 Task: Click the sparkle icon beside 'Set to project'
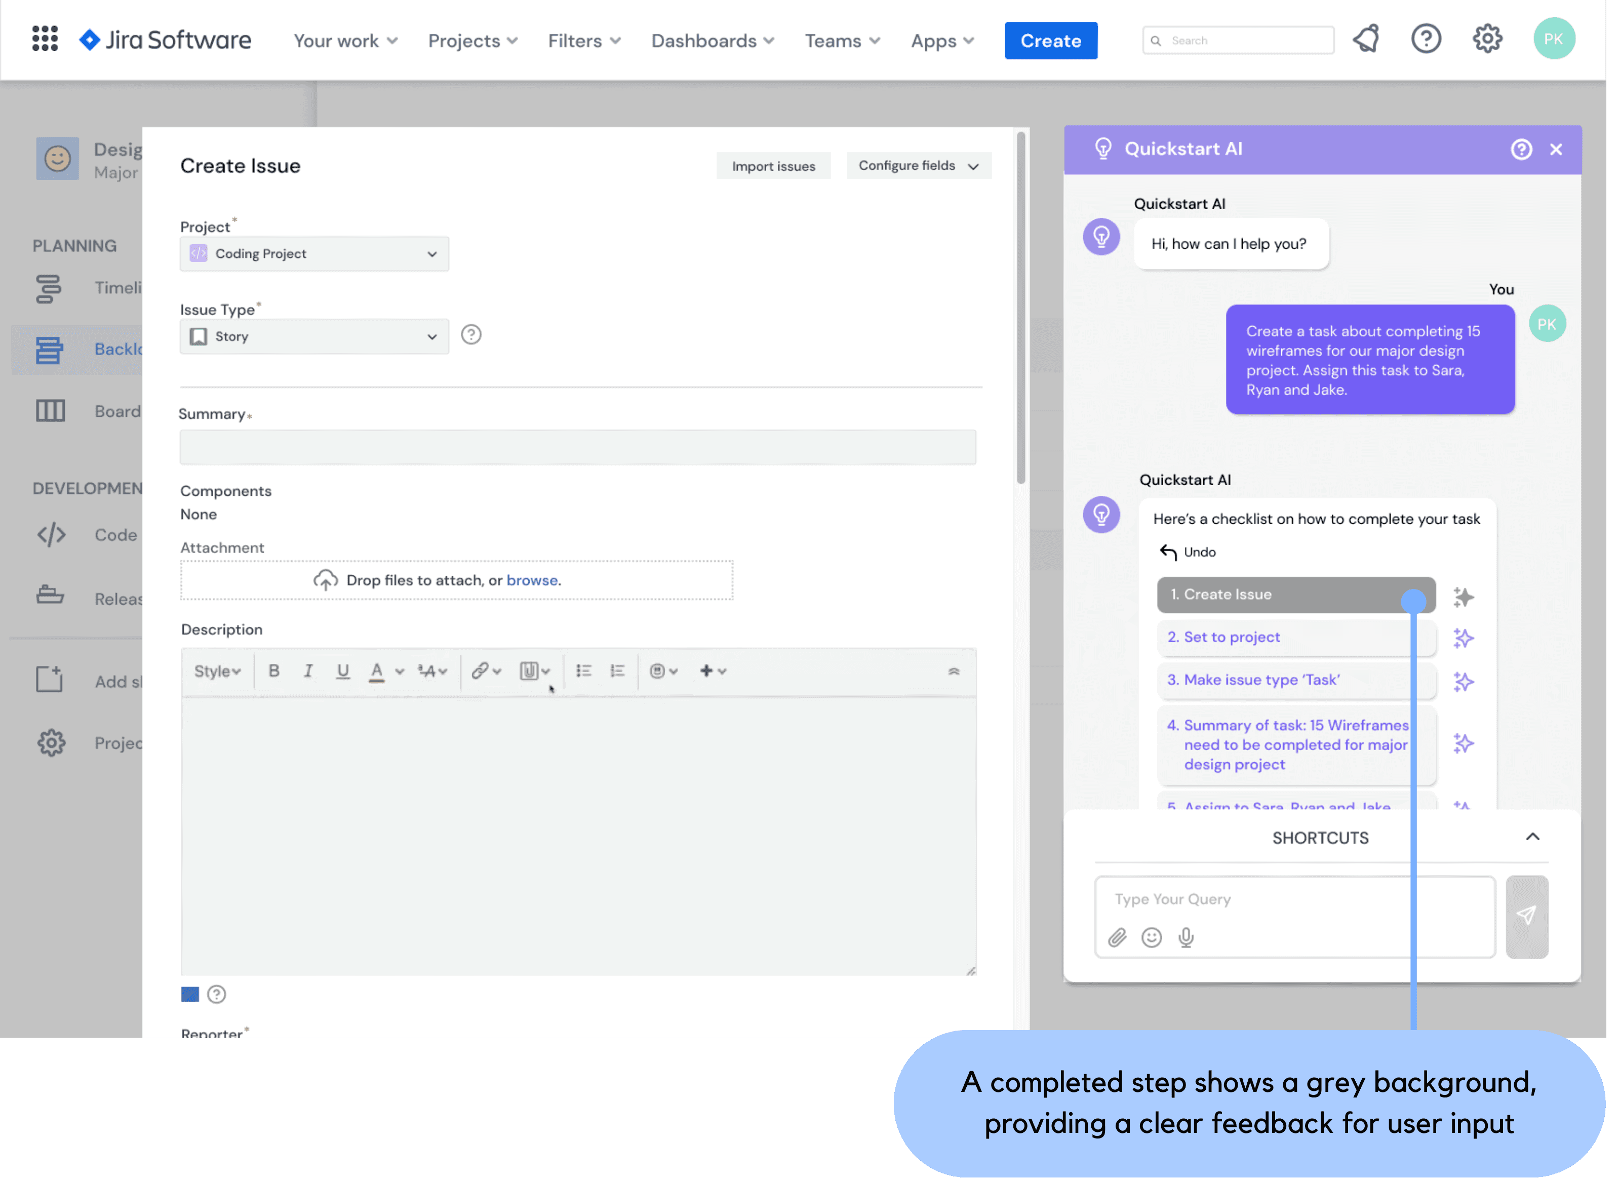coord(1464,639)
